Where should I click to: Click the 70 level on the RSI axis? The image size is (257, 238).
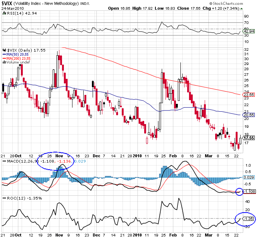[246, 23]
